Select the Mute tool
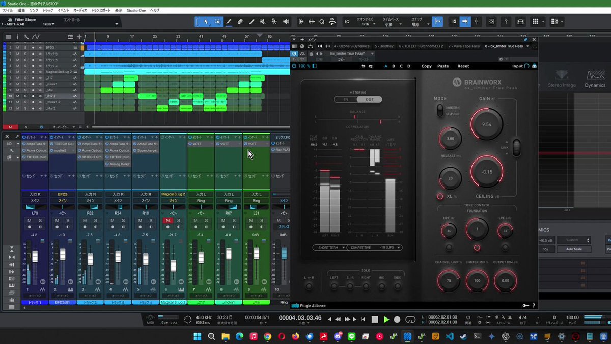Image resolution: width=611 pixels, height=344 pixels. coord(262,22)
